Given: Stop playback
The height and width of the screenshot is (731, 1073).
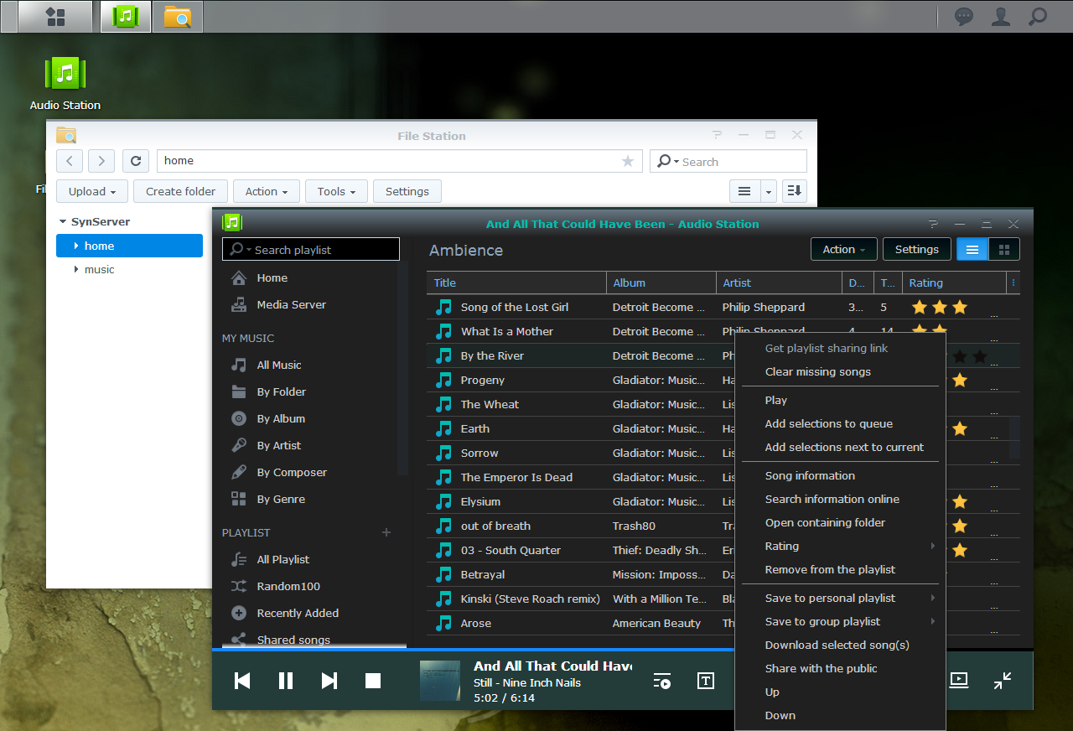Looking at the screenshot, I should click(x=373, y=681).
